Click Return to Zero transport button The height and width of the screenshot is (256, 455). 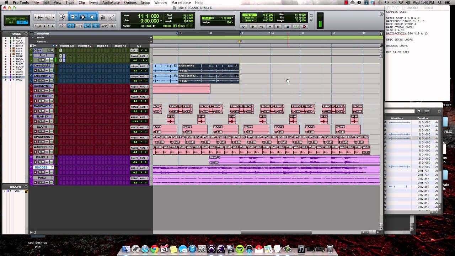click(x=253, y=27)
